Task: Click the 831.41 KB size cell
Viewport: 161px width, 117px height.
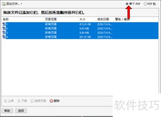Action: click(85, 37)
